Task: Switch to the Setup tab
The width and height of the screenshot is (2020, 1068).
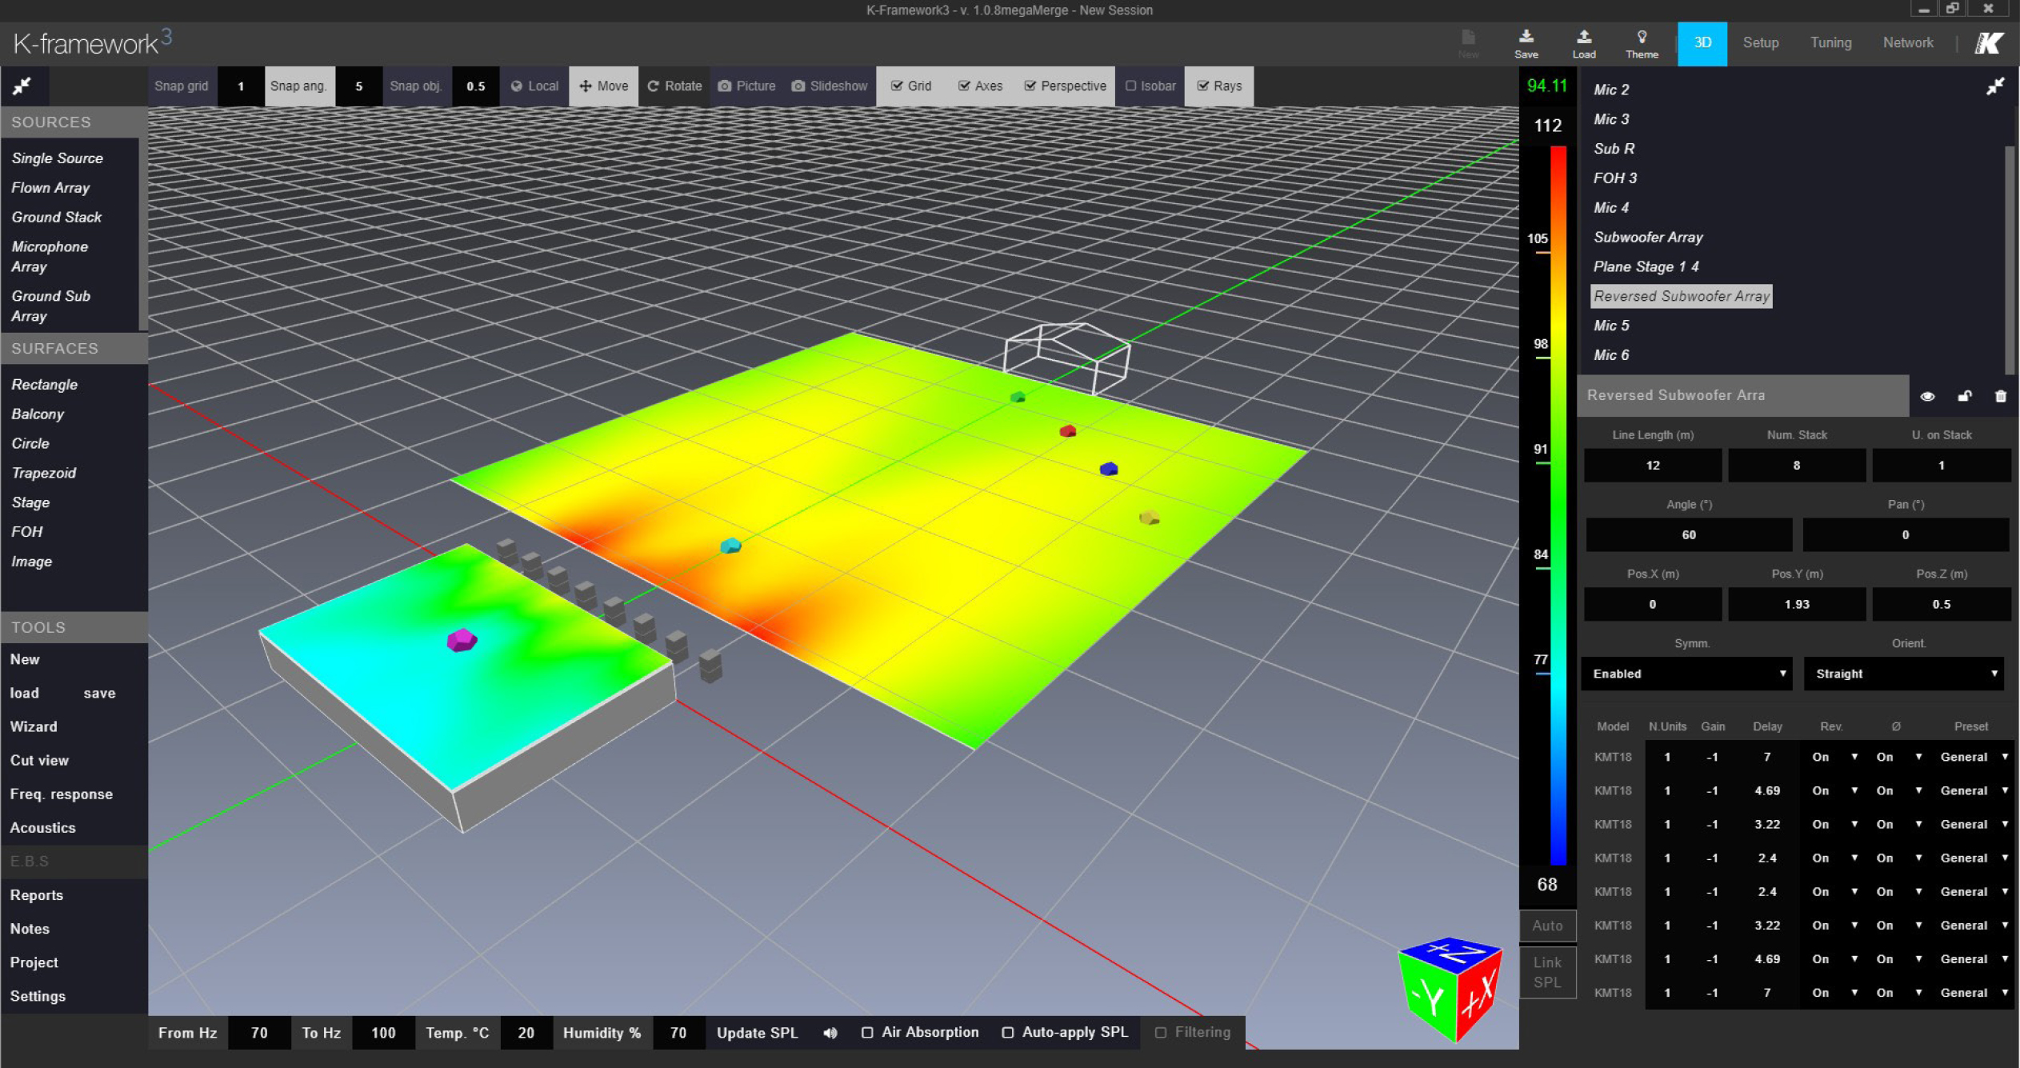Action: (1761, 43)
